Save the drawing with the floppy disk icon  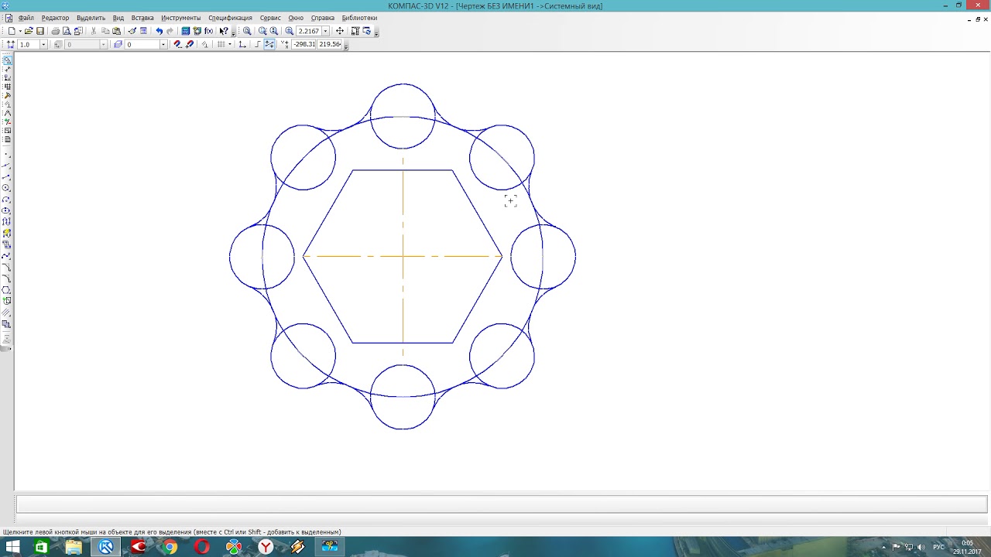coord(40,31)
